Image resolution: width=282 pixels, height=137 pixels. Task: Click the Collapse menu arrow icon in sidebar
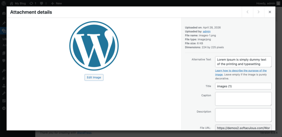point(4,108)
